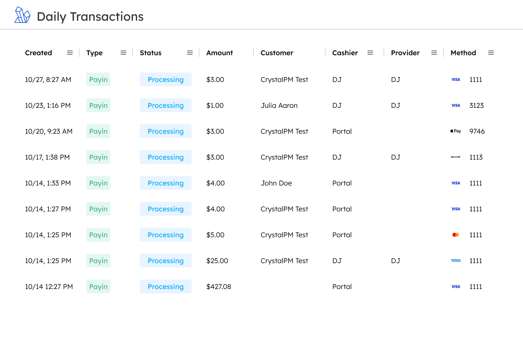The width and height of the screenshot is (523, 352).
Task: Sort by the Amount column header
Action: [x=220, y=53]
